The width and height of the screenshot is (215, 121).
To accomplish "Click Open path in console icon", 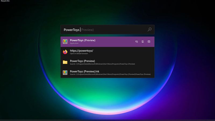I will click(149, 42).
